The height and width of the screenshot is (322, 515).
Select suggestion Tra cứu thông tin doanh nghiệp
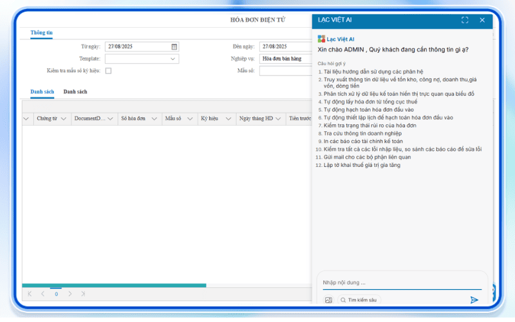362,133
